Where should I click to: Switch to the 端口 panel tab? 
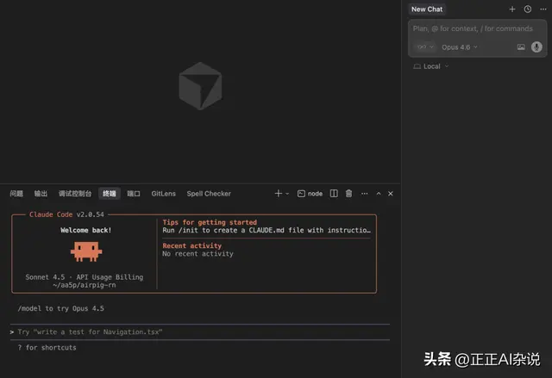click(x=134, y=194)
